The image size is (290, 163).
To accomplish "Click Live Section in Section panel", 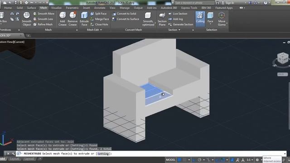I will coord(178,14).
